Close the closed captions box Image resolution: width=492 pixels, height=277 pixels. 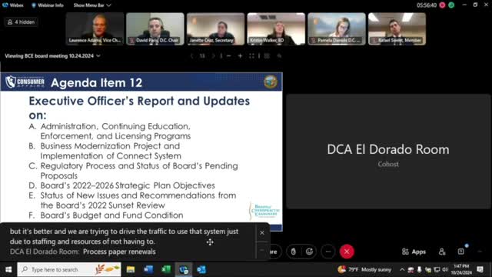tap(262, 232)
